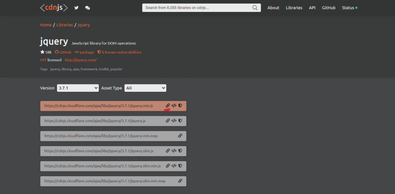Go to Libraries breadcrumb link
The height and width of the screenshot is (194, 395).
pyautogui.click(x=64, y=25)
